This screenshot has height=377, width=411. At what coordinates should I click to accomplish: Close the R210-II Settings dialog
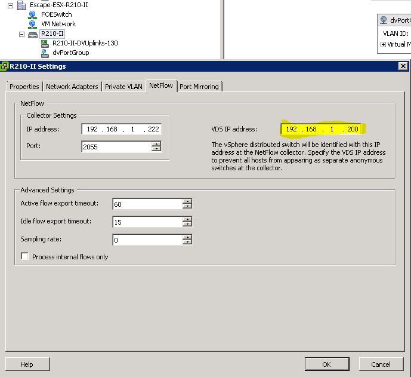click(403, 66)
